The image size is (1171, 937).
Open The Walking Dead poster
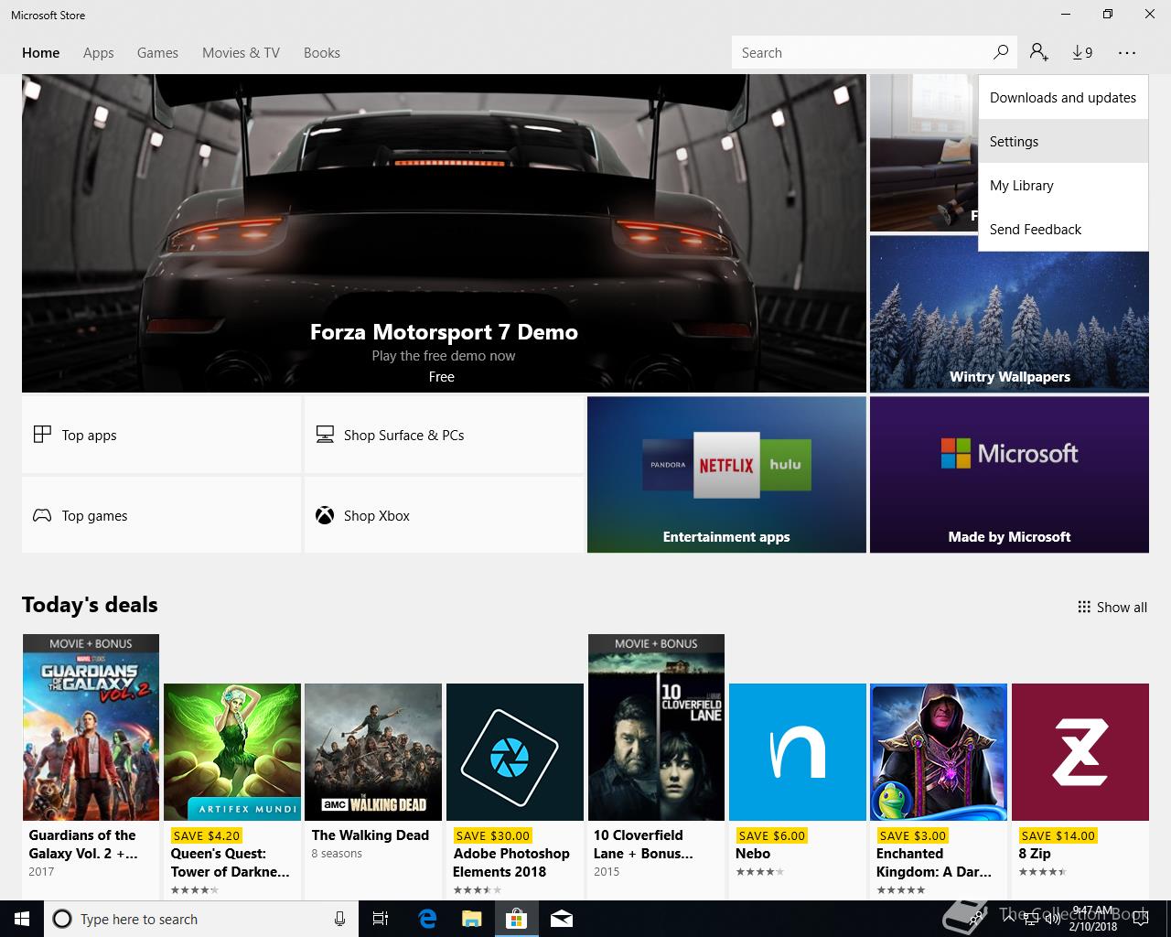(373, 752)
